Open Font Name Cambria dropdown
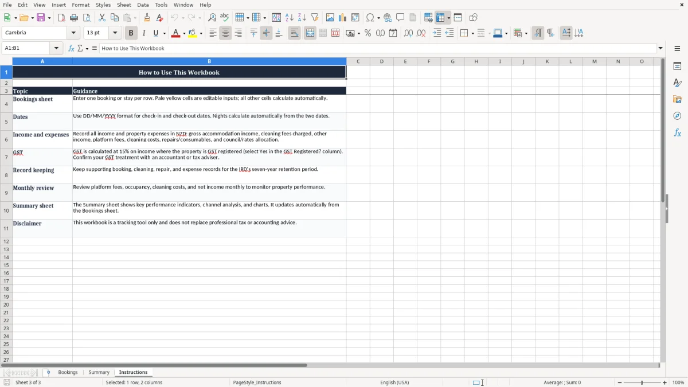The height and width of the screenshot is (387, 688). (73, 33)
